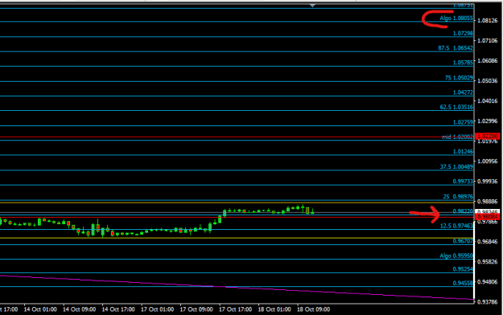Click 0.96846 on the price scale
This screenshot has height=315, width=503.
pos(487,242)
